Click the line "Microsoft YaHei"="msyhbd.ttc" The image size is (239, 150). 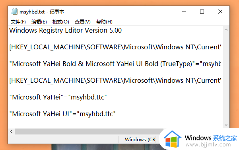[58, 97]
